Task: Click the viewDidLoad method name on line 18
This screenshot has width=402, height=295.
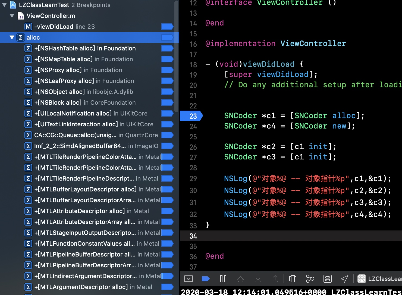Action: point(269,64)
